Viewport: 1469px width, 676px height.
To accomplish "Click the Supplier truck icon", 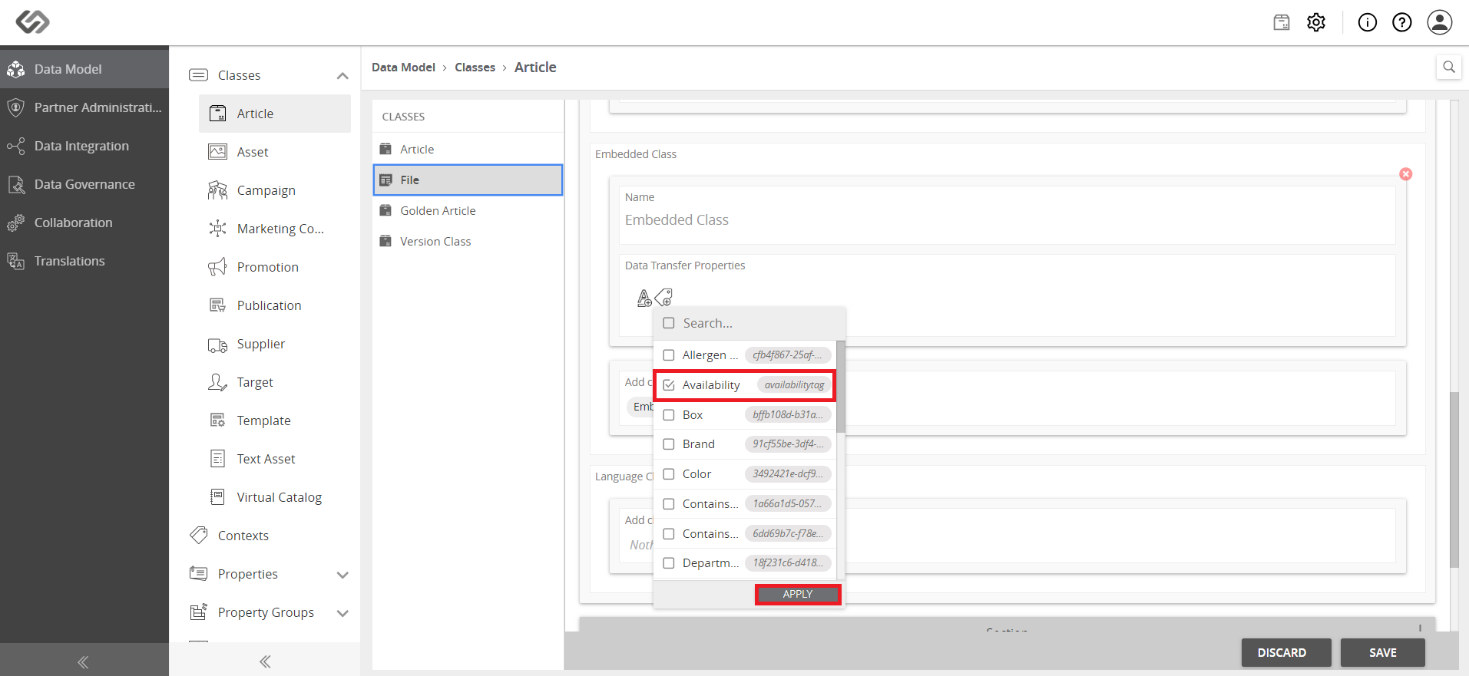I will (218, 345).
